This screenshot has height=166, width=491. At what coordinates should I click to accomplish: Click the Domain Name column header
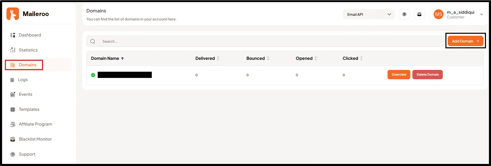[x=105, y=58]
